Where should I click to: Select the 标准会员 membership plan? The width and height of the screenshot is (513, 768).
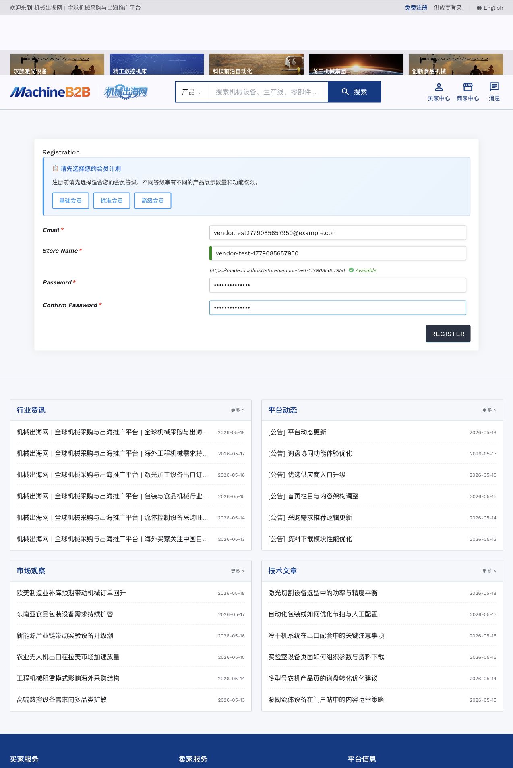pos(112,201)
